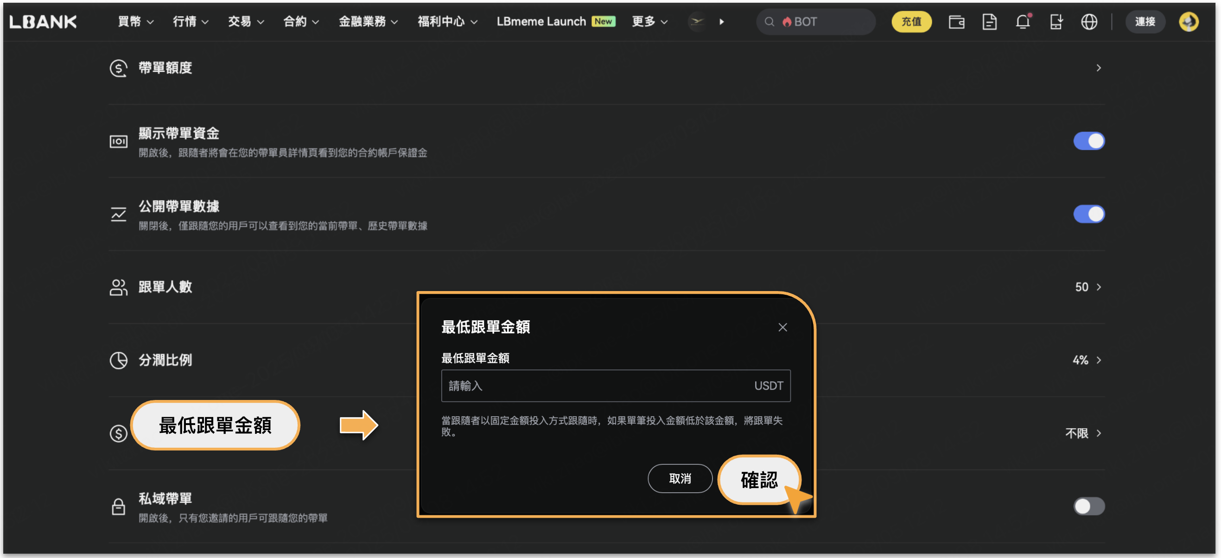Open the user avatar menu

1188,22
